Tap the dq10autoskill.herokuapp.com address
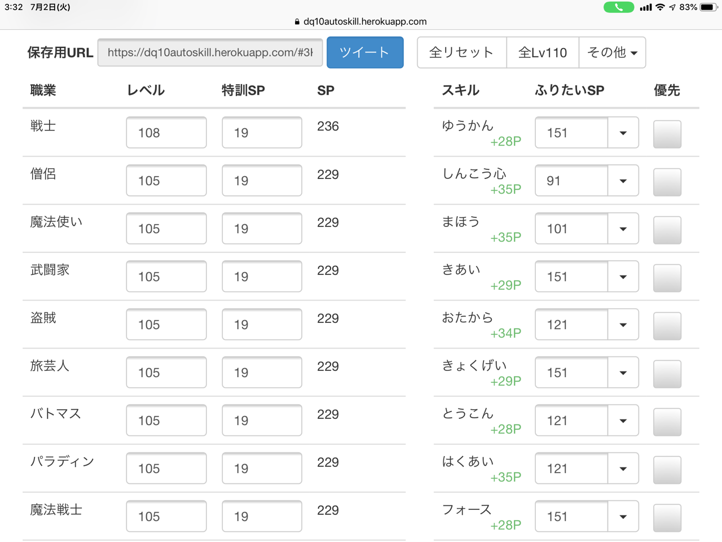The height and width of the screenshot is (542, 722). [x=365, y=21]
